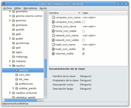Click the open nautilus folder icon
The image size is (131, 108).
click(x=14, y=66)
